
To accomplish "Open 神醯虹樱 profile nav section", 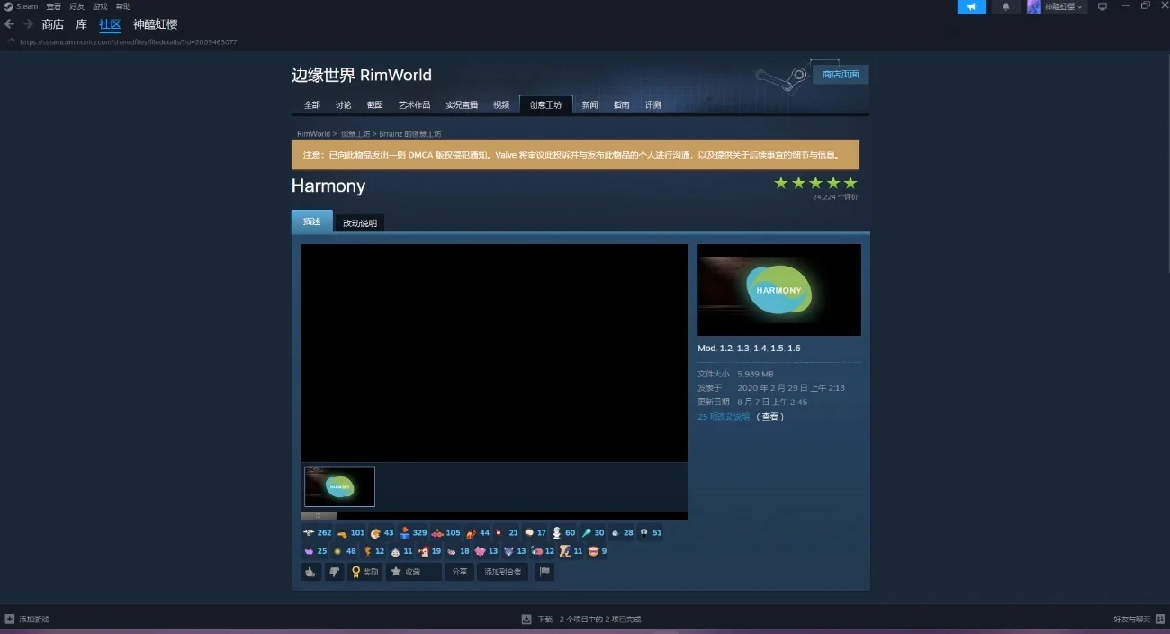I will point(156,24).
